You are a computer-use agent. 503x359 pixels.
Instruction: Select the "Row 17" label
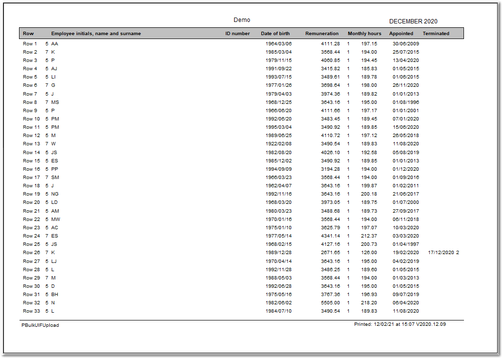point(31,177)
